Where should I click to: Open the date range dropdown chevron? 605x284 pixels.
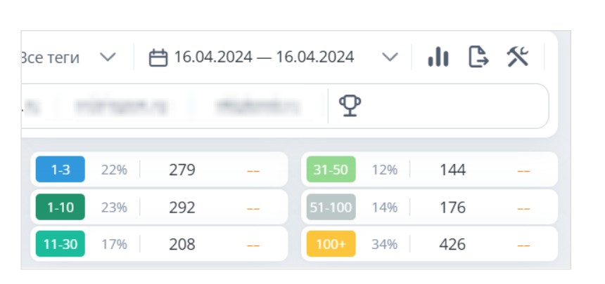pos(390,57)
